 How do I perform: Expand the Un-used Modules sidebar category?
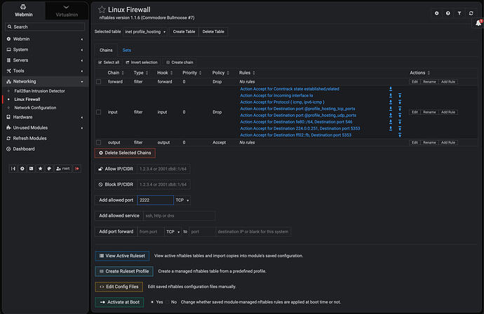45,128
